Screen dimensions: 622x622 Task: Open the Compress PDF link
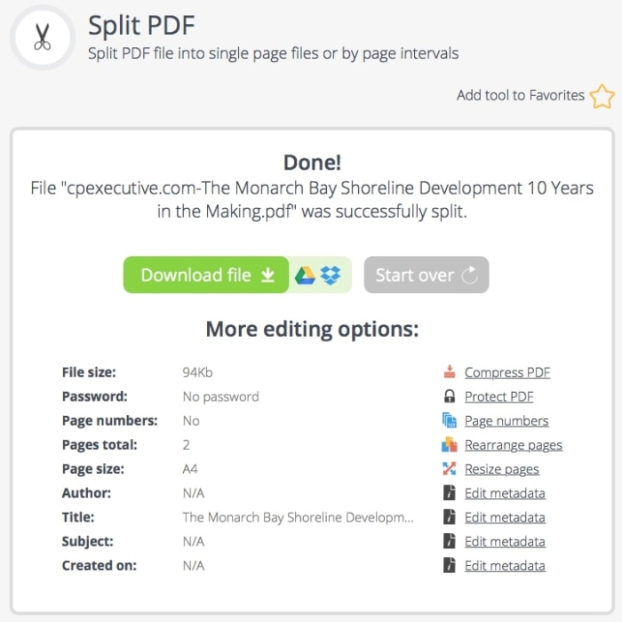click(506, 372)
